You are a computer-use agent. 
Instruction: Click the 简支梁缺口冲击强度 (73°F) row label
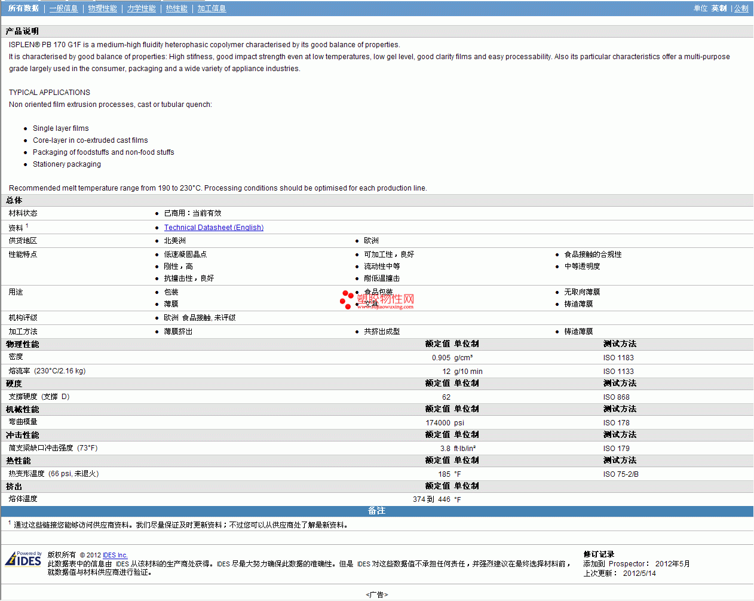tap(53, 448)
